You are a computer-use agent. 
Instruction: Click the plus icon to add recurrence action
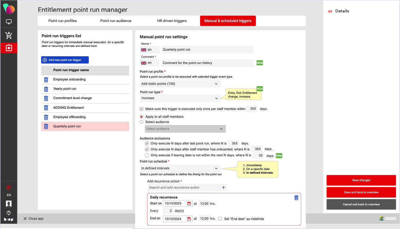[223, 187]
